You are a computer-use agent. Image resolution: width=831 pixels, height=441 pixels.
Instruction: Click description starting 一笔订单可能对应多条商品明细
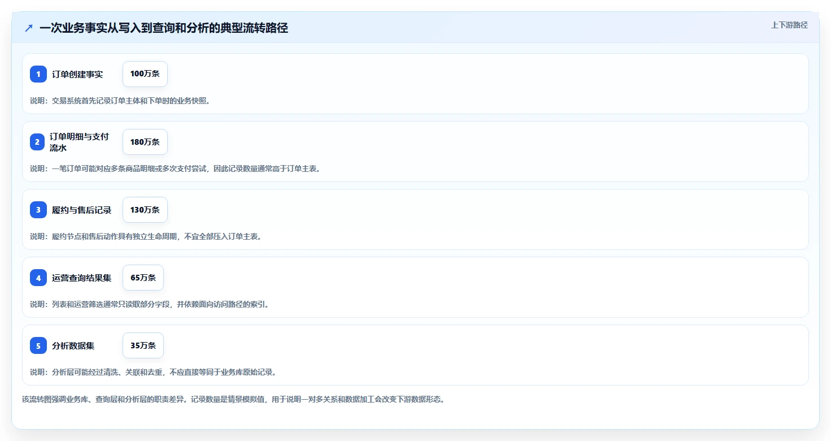(175, 168)
